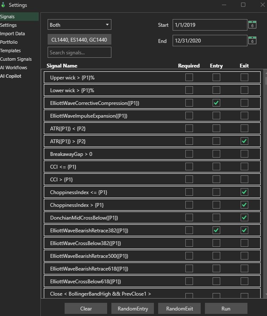Select the ATR({P1}) < {P2} signal name

coord(68,129)
